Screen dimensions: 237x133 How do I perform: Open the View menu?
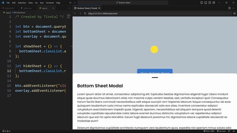click(x=30, y=3)
